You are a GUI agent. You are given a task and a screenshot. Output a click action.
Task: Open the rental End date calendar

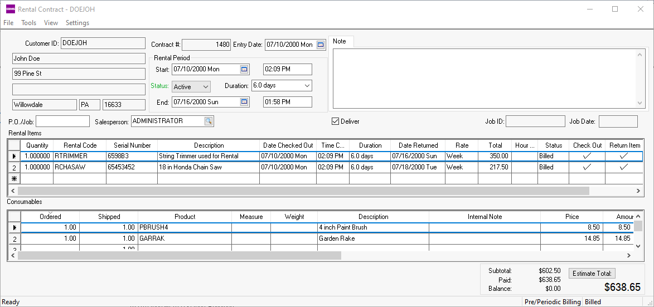[244, 102]
